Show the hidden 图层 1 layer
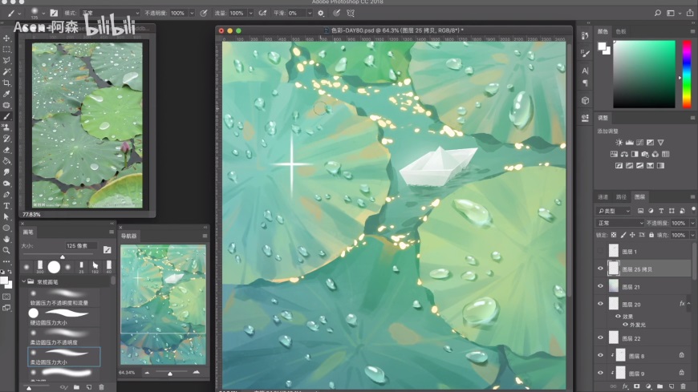 [600, 252]
